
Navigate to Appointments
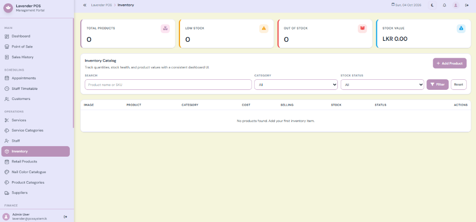click(x=36, y=78)
